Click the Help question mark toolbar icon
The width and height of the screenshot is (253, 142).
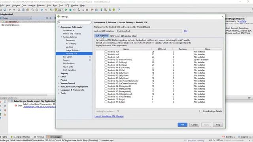119,10
